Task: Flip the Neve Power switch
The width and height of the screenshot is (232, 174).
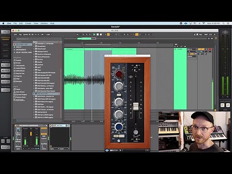Action: click(x=136, y=139)
